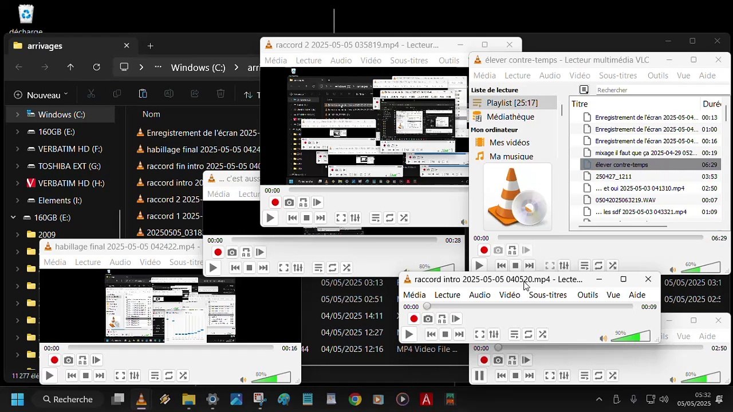Take a snapshot in the raccord 2 VLC window
The image size is (733, 412).
289,203
